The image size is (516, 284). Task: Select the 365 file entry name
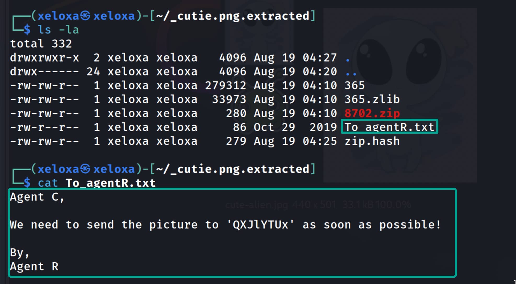pyautogui.click(x=354, y=86)
